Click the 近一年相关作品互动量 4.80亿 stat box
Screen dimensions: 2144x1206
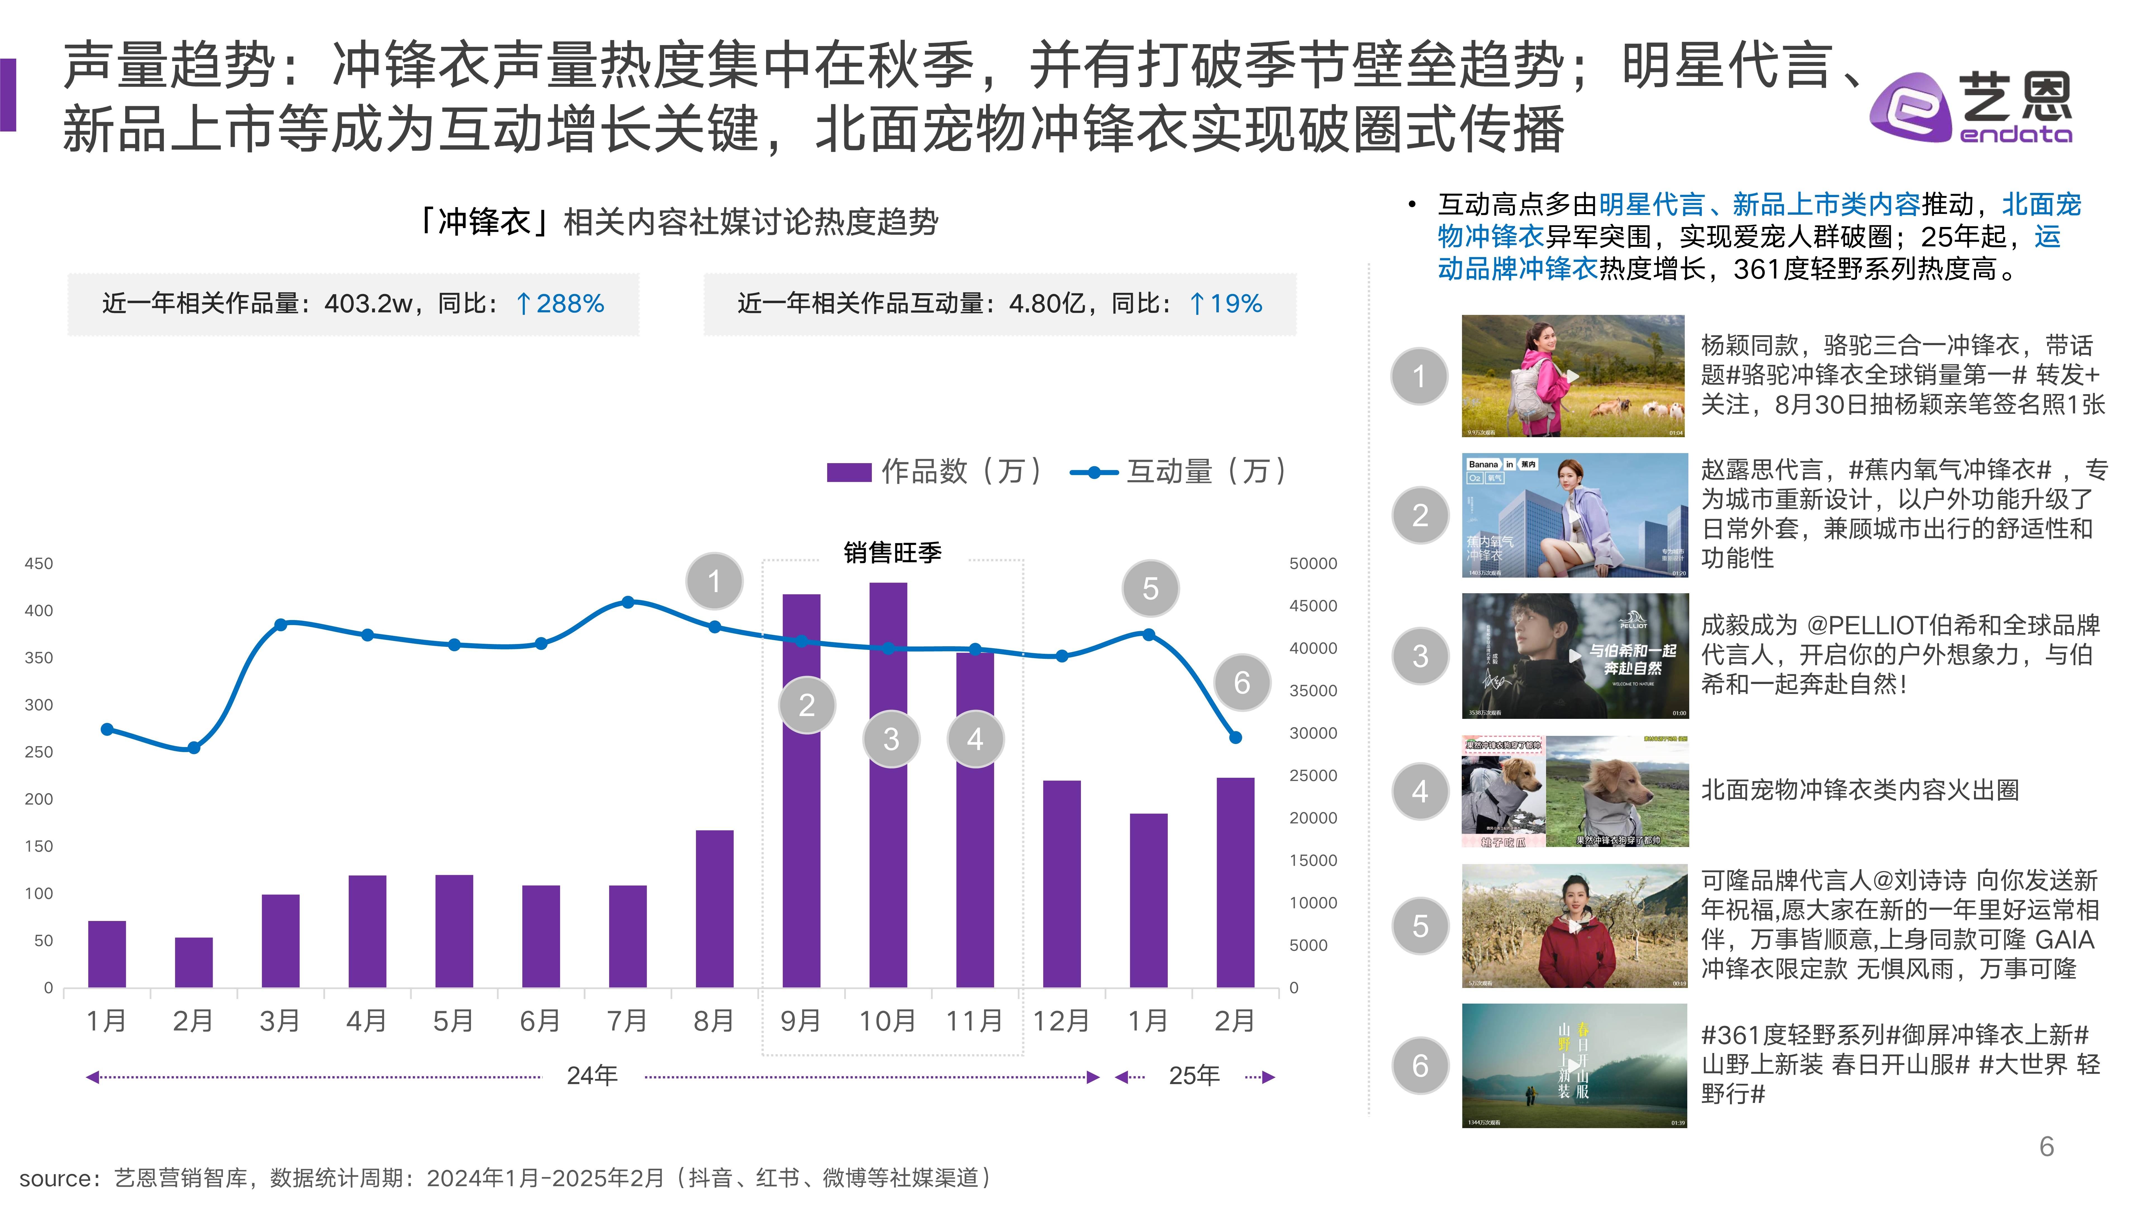(1001, 305)
